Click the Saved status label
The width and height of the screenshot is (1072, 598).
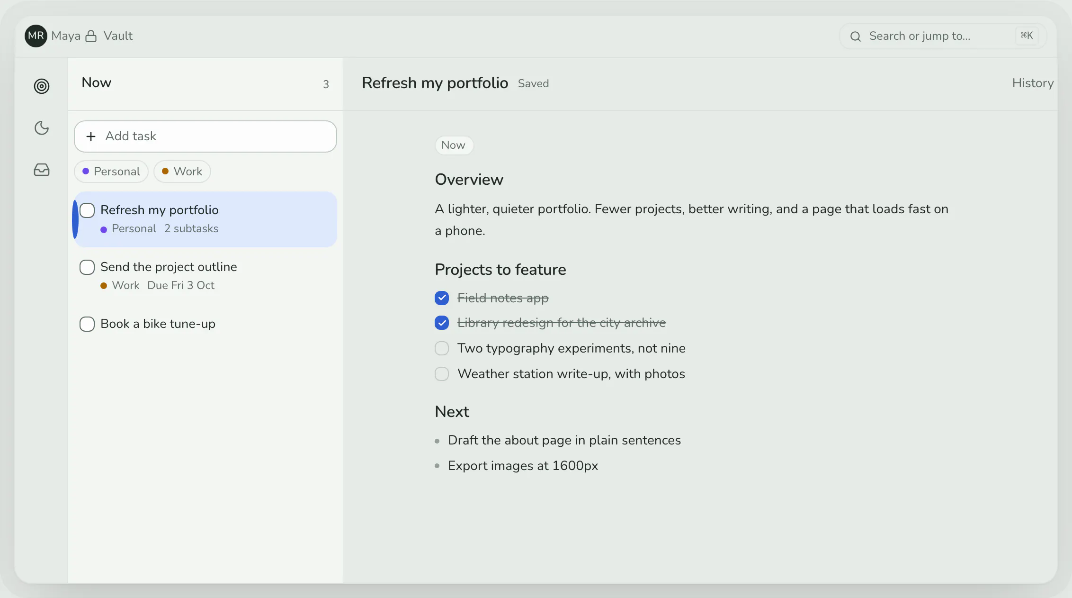tap(533, 84)
